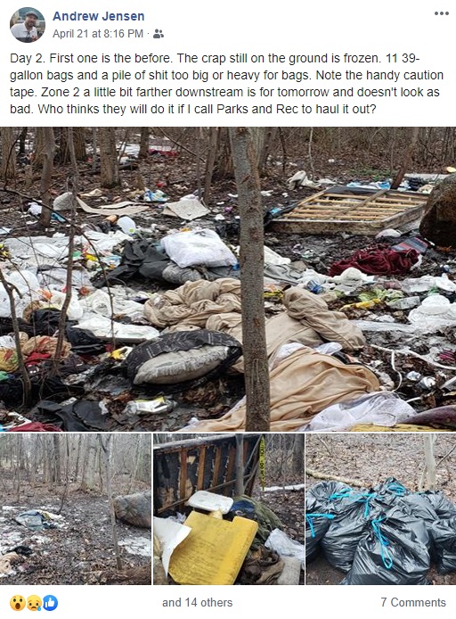
Task: Click the sad reaction emoji
Action: tap(34, 603)
